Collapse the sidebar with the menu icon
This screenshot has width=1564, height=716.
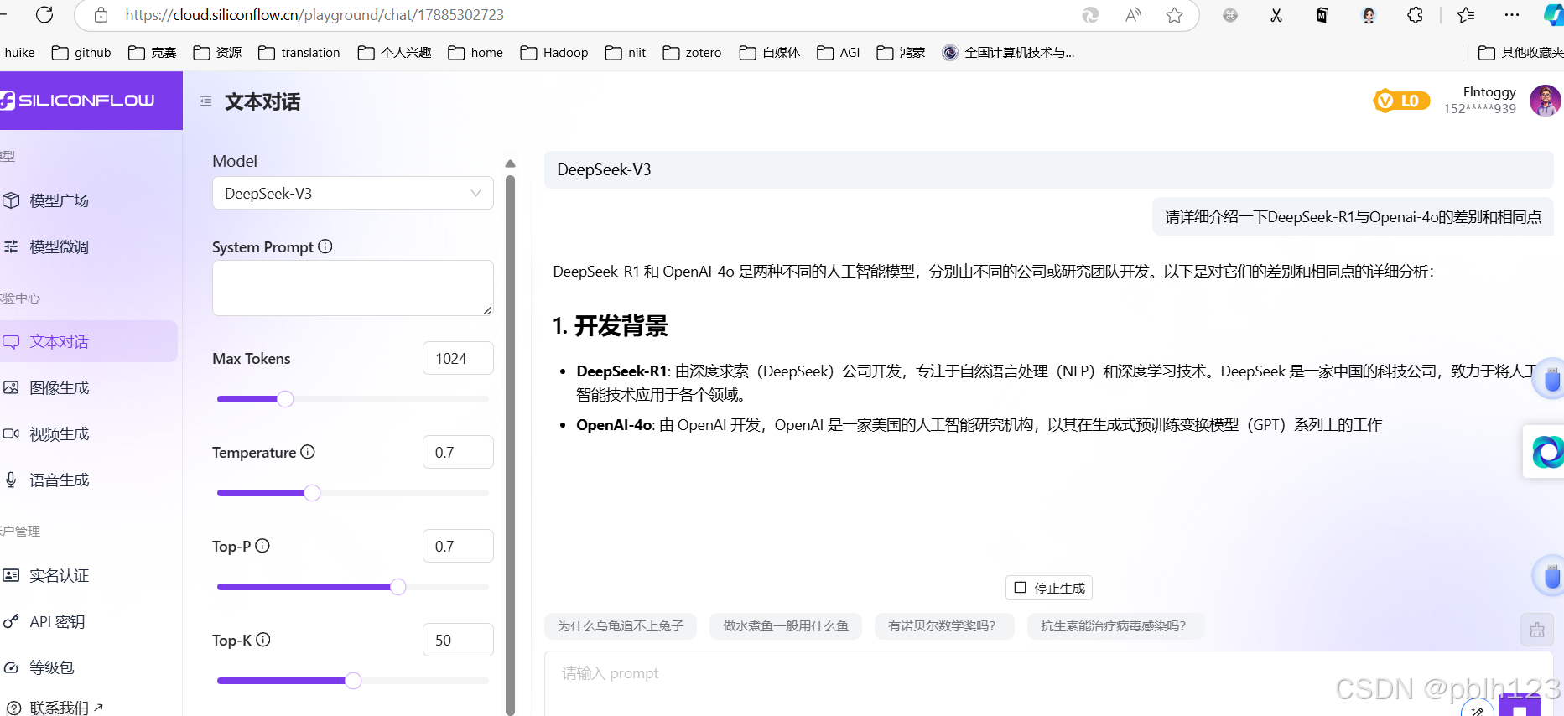click(x=205, y=101)
